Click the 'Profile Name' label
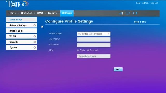166x93 pixels. pos(55,34)
